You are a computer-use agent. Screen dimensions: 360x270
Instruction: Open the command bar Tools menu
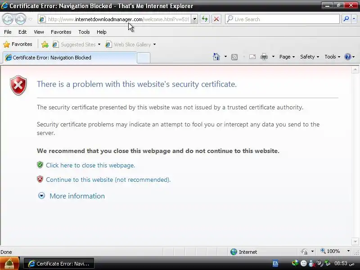point(332,57)
